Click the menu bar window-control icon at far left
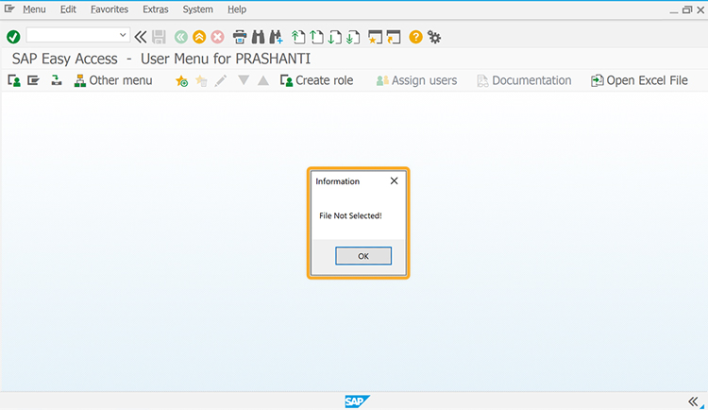The width and height of the screenshot is (708, 410). tap(9, 9)
